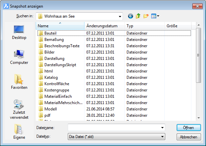
Task: Click the vertical scrollbar down arrow
Action: 198,117
